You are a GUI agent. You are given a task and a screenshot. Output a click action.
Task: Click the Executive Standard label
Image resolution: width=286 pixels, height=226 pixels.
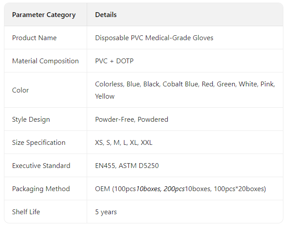click(x=41, y=166)
